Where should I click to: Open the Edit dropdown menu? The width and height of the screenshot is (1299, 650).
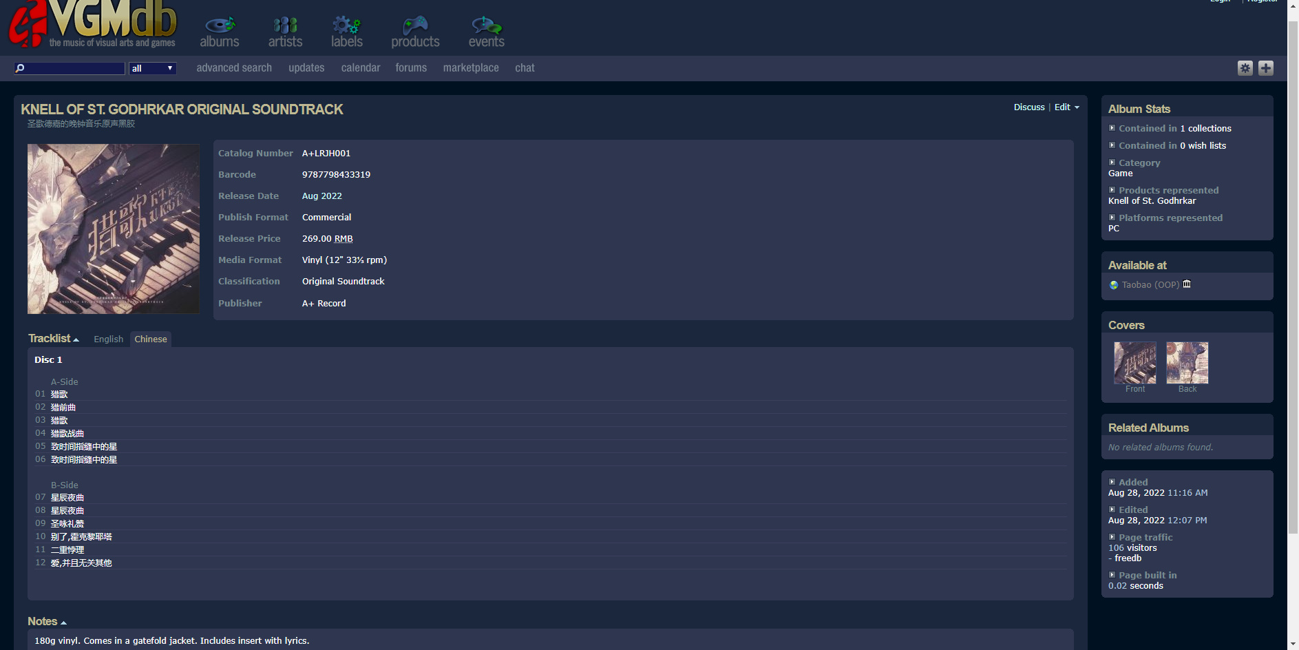pyautogui.click(x=1067, y=107)
